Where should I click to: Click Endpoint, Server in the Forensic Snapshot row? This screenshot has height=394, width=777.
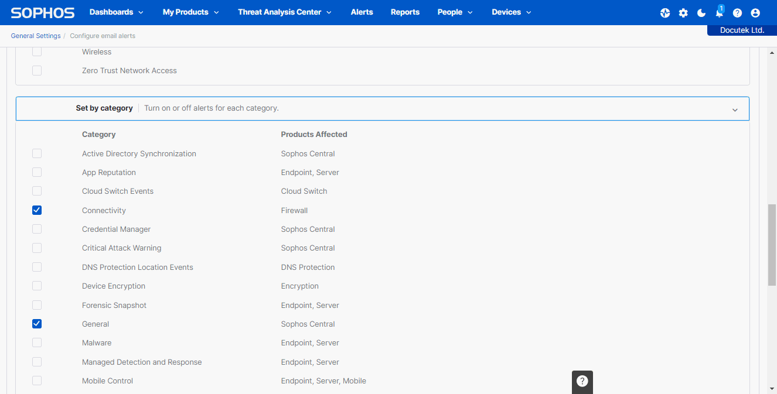click(x=310, y=305)
